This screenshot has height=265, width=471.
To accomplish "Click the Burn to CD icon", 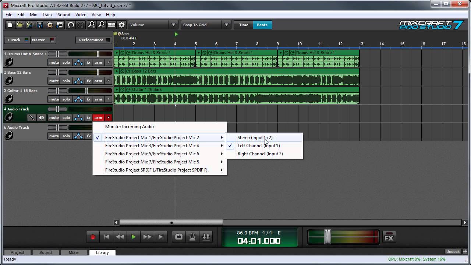I will click(49, 25).
